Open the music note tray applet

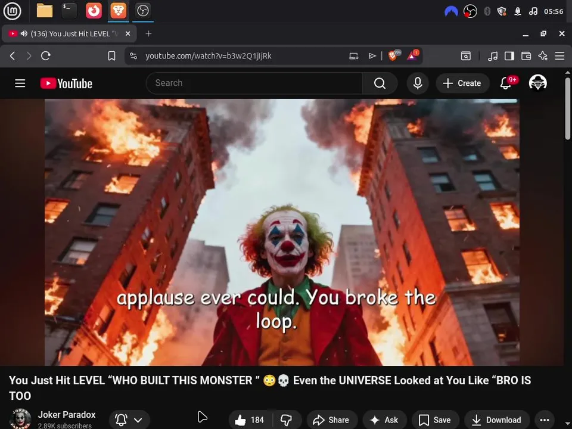(533, 11)
